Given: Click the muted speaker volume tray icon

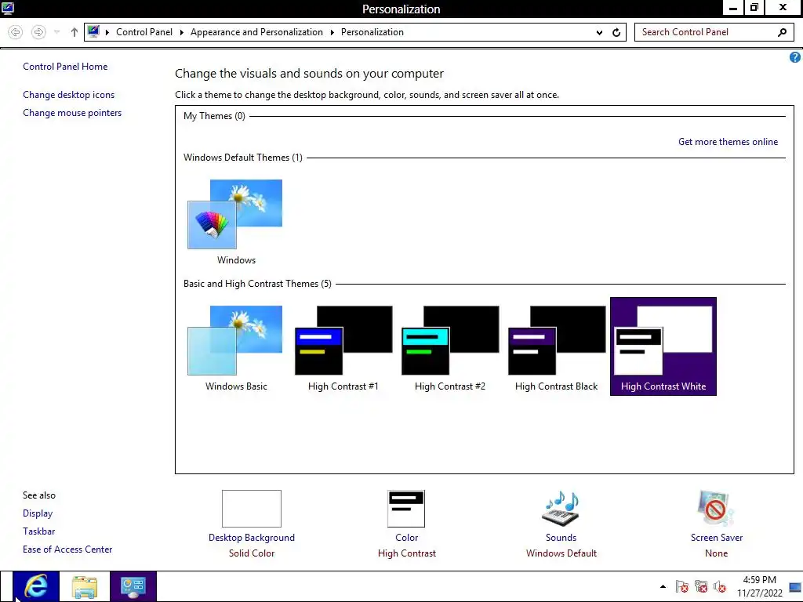Looking at the screenshot, I should [720, 586].
